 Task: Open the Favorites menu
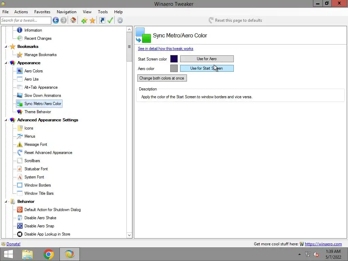click(x=42, y=12)
